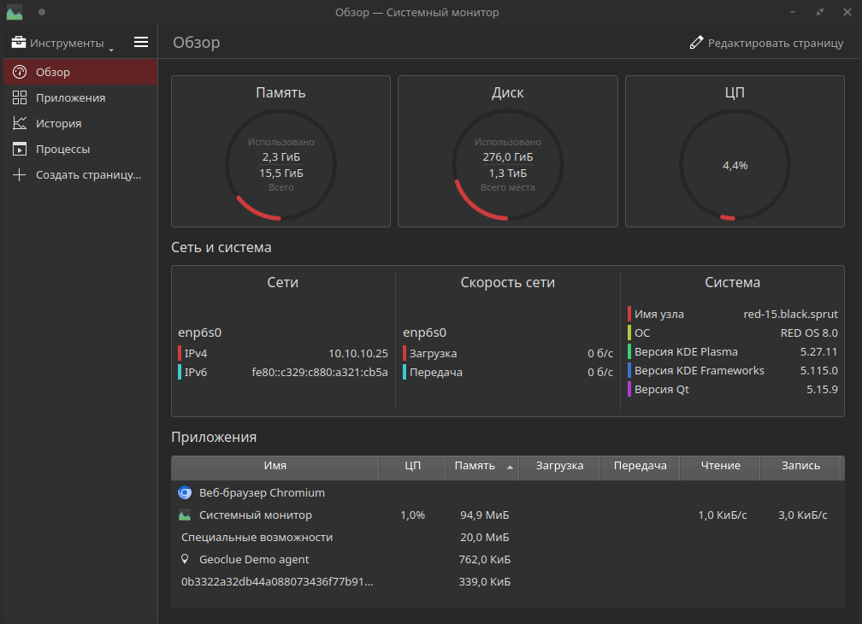
Task: Click the Chromium browser icon in the applications list
Action: (185, 493)
